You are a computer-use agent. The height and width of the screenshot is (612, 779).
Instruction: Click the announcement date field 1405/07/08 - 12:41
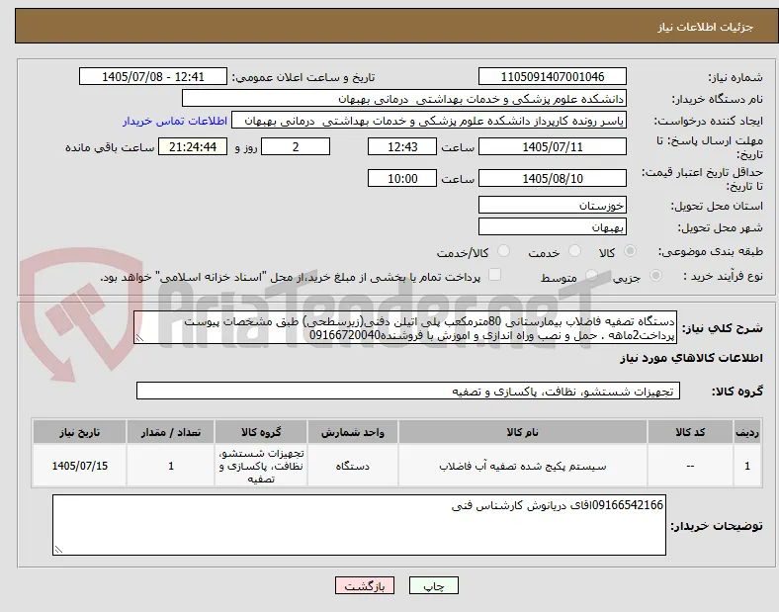pyautogui.click(x=153, y=76)
